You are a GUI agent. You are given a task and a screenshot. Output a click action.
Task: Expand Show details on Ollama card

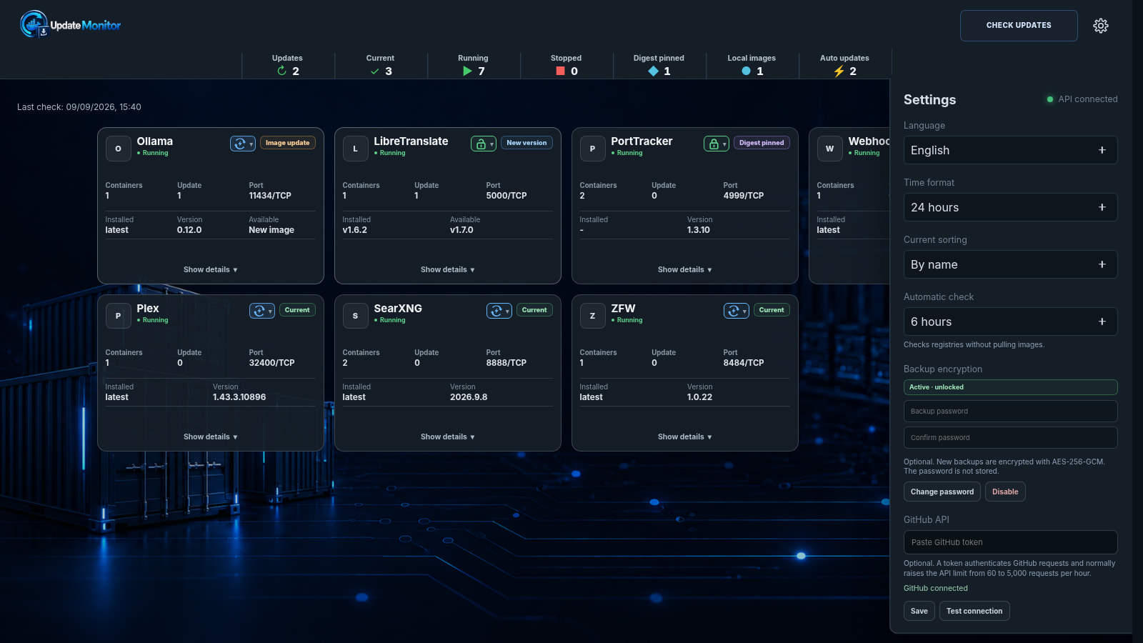point(211,269)
